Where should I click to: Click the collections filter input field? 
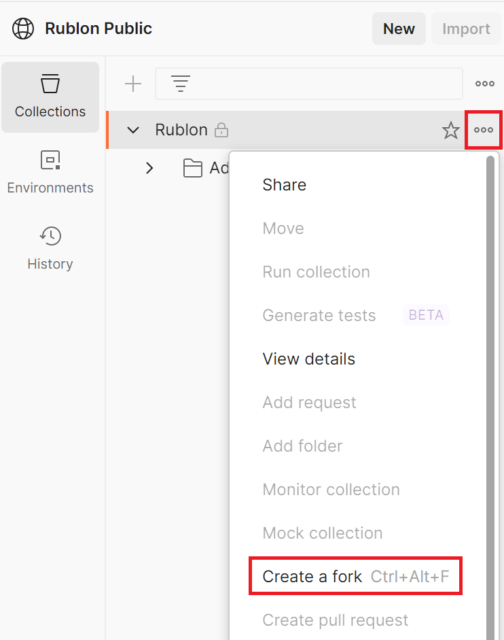click(319, 84)
